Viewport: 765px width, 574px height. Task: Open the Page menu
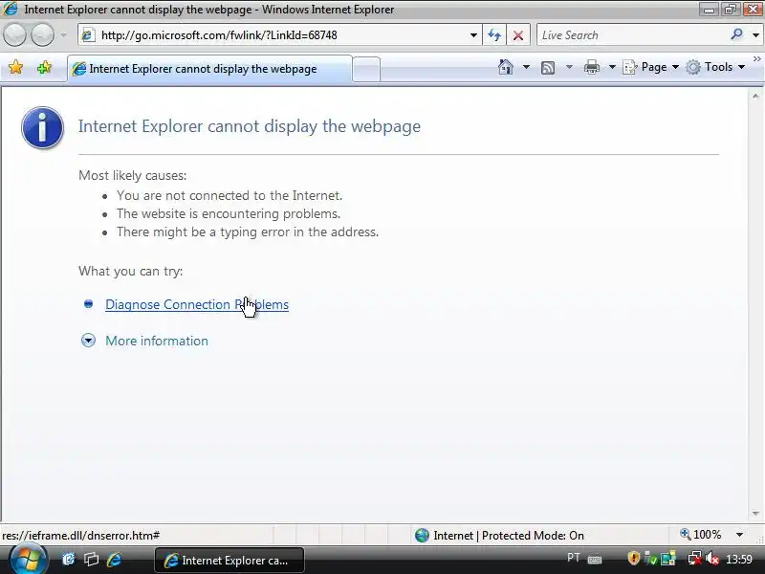(x=651, y=67)
